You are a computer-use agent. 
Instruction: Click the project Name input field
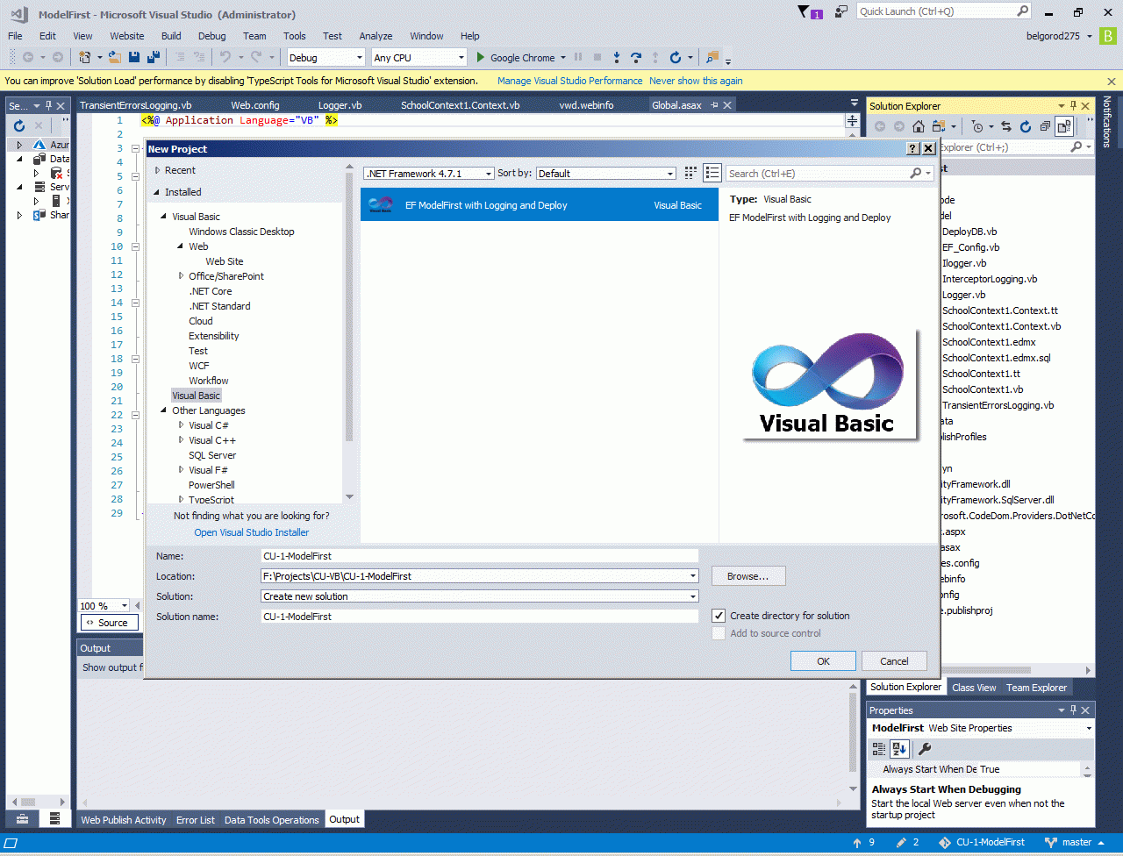coord(480,555)
